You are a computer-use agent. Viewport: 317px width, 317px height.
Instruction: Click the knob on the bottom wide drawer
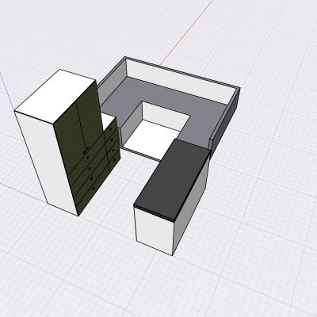[x=94, y=188]
